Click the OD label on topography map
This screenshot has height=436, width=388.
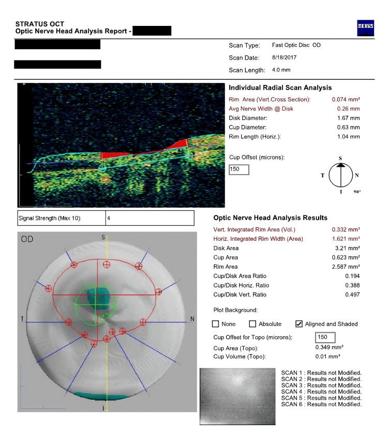pyautogui.click(x=27, y=239)
